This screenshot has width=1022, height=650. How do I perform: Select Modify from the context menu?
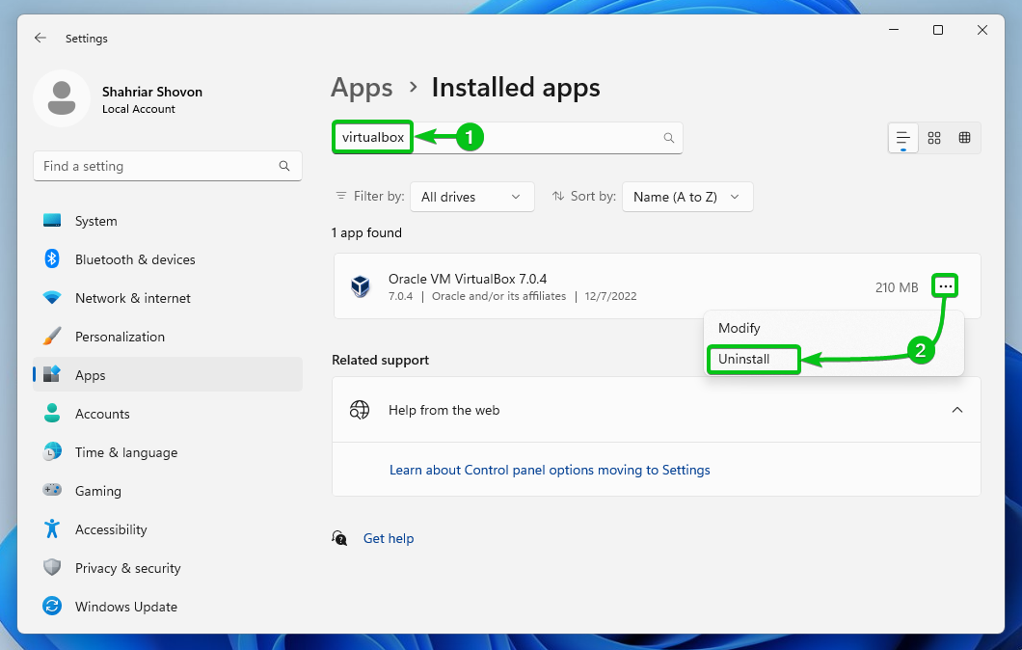click(739, 327)
